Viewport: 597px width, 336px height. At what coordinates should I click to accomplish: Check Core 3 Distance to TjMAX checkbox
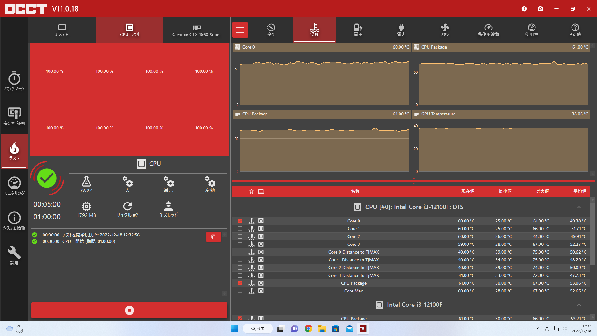tap(240, 275)
